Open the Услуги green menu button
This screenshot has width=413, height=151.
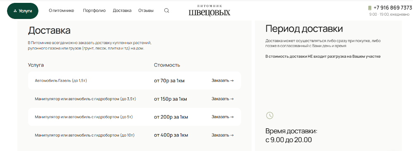pos(23,11)
